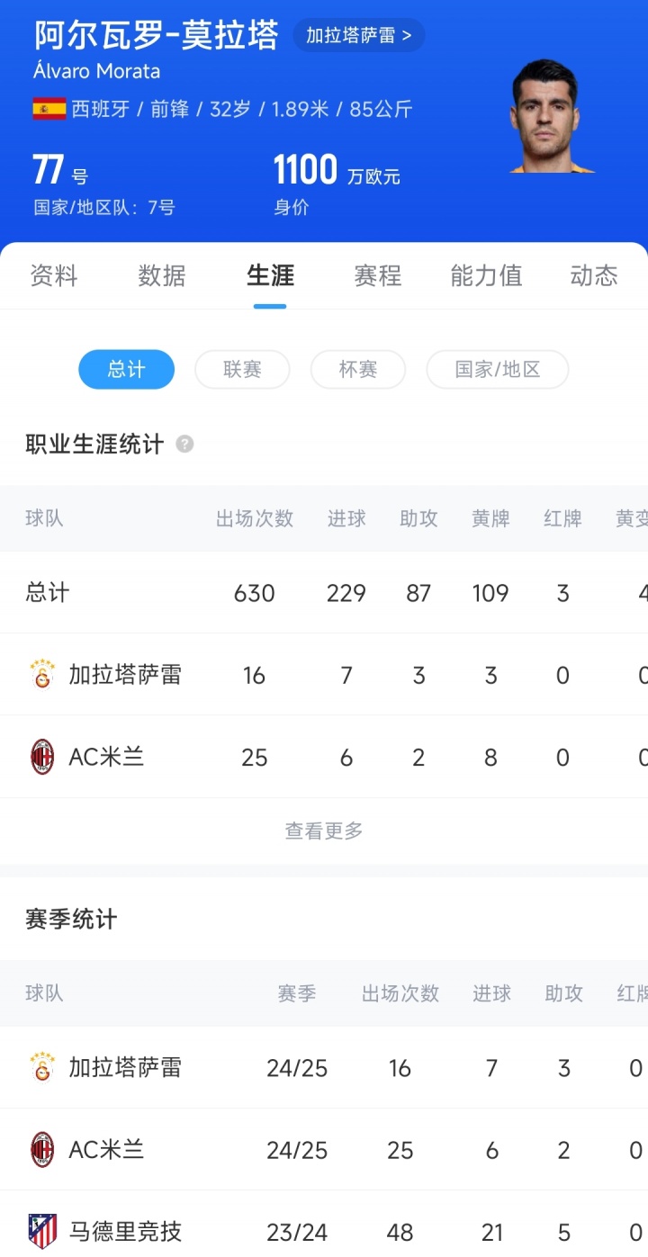Select the 联赛 filter pill

[x=242, y=370]
